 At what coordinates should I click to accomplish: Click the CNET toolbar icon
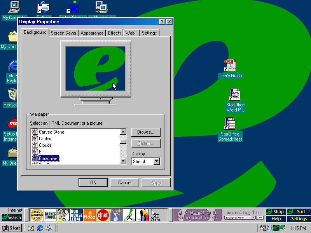103,215
